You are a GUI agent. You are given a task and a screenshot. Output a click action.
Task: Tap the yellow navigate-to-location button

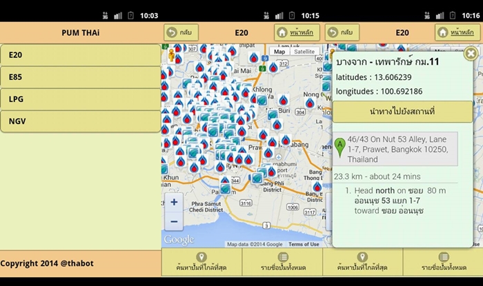402,112
